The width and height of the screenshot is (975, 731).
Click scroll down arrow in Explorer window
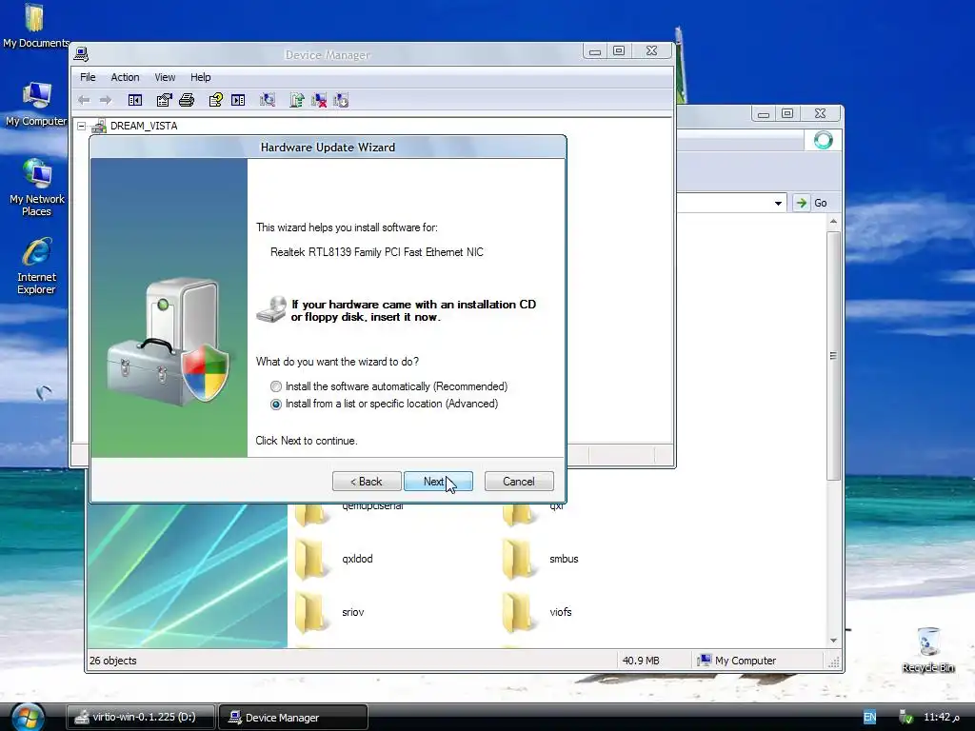pos(833,641)
